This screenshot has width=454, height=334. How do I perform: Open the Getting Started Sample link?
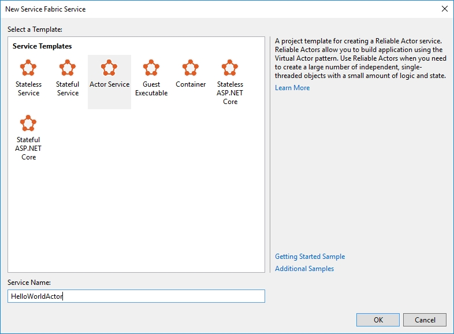[x=310, y=257]
